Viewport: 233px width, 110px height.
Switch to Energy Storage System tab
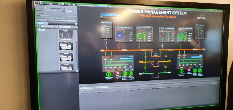pyautogui.click(x=118, y=7)
